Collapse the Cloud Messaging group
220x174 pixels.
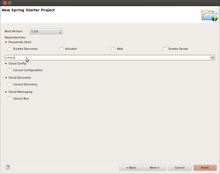pos(6,92)
